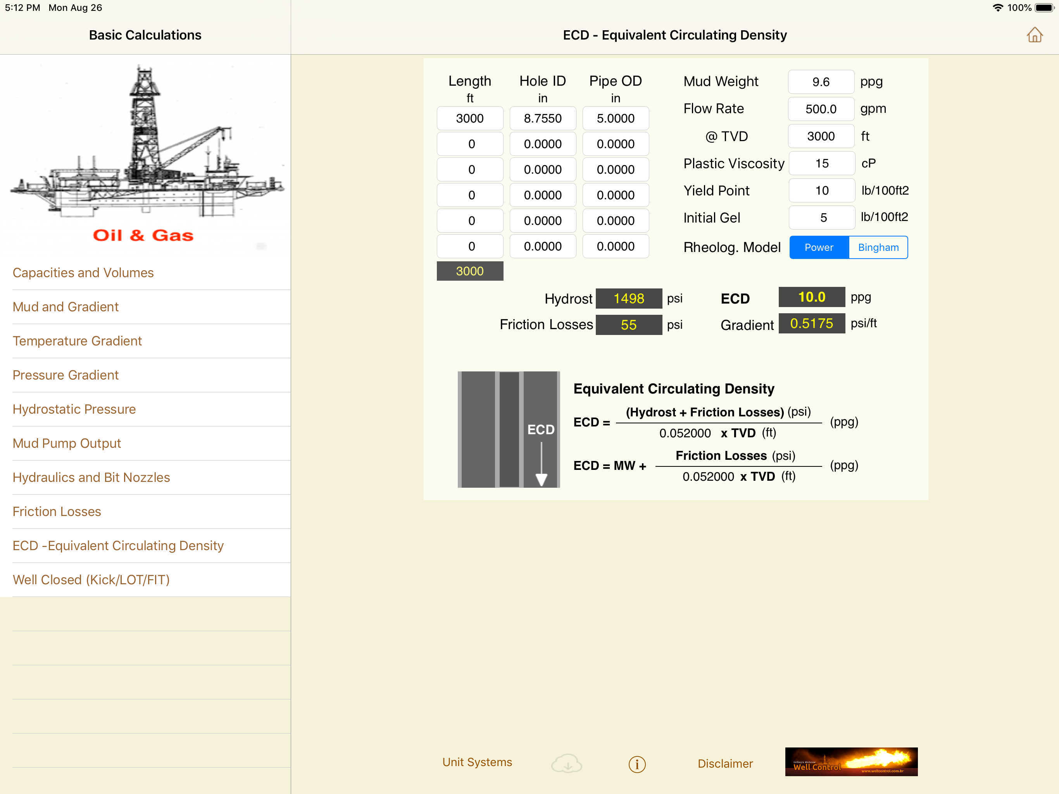Tap the Unit Systems link

(x=477, y=762)
